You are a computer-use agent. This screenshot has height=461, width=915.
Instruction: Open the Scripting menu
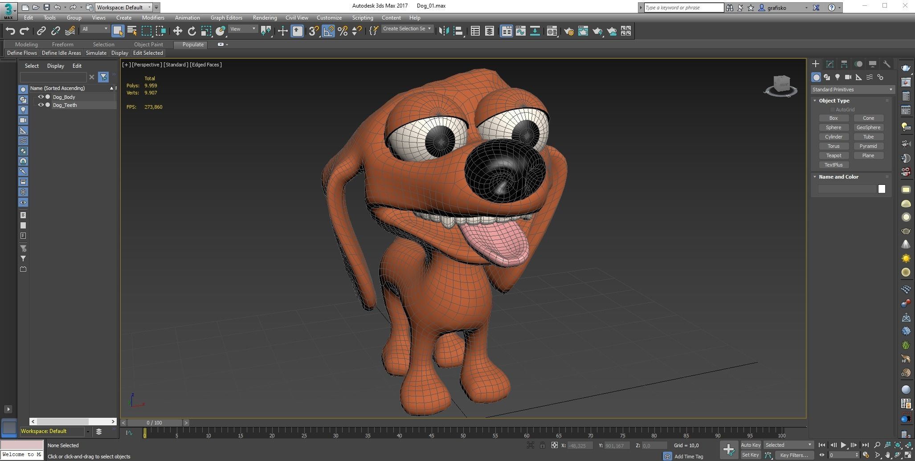[x=362, y=18]
